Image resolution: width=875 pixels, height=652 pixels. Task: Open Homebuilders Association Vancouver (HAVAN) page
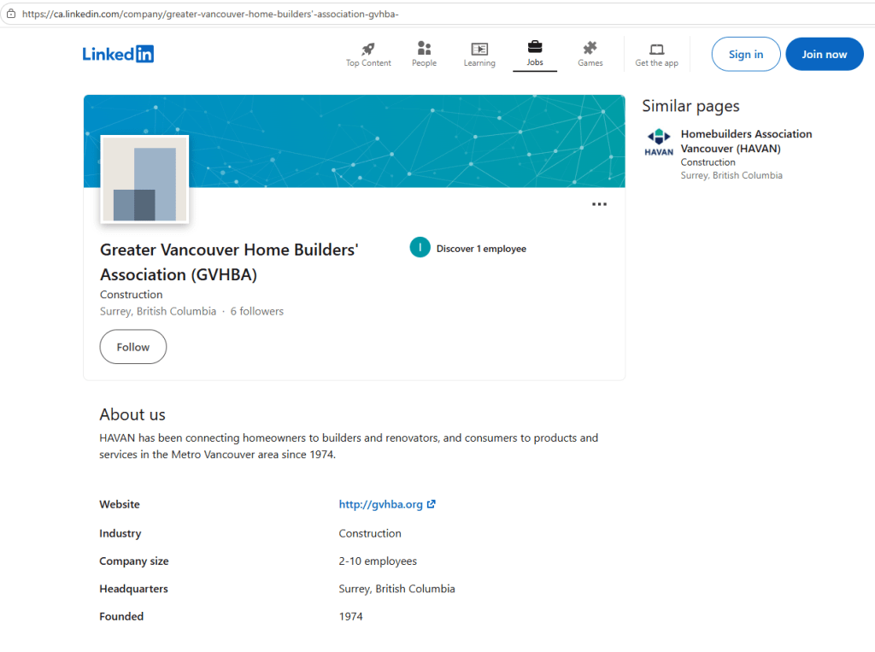[x=746, y=141]
